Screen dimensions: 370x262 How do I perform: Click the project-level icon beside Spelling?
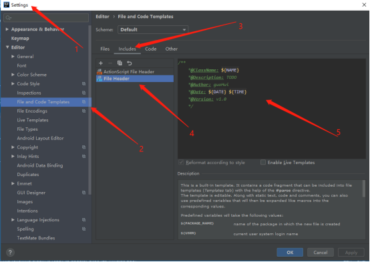click(x=83, y=229)
